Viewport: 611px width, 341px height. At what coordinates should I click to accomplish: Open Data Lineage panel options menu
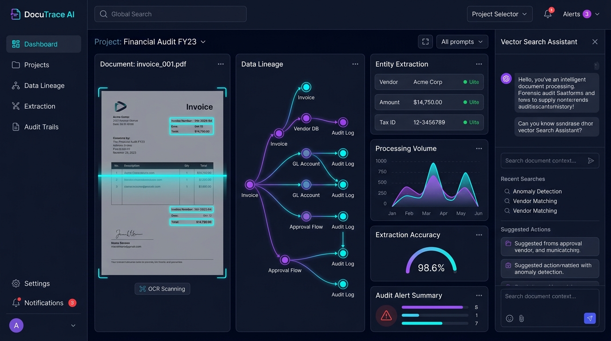coord(355,64)
